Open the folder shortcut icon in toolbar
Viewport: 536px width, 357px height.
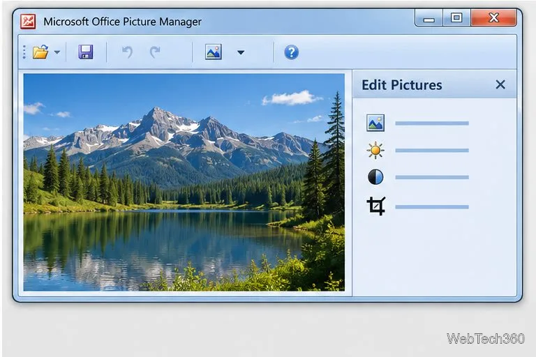40,52
